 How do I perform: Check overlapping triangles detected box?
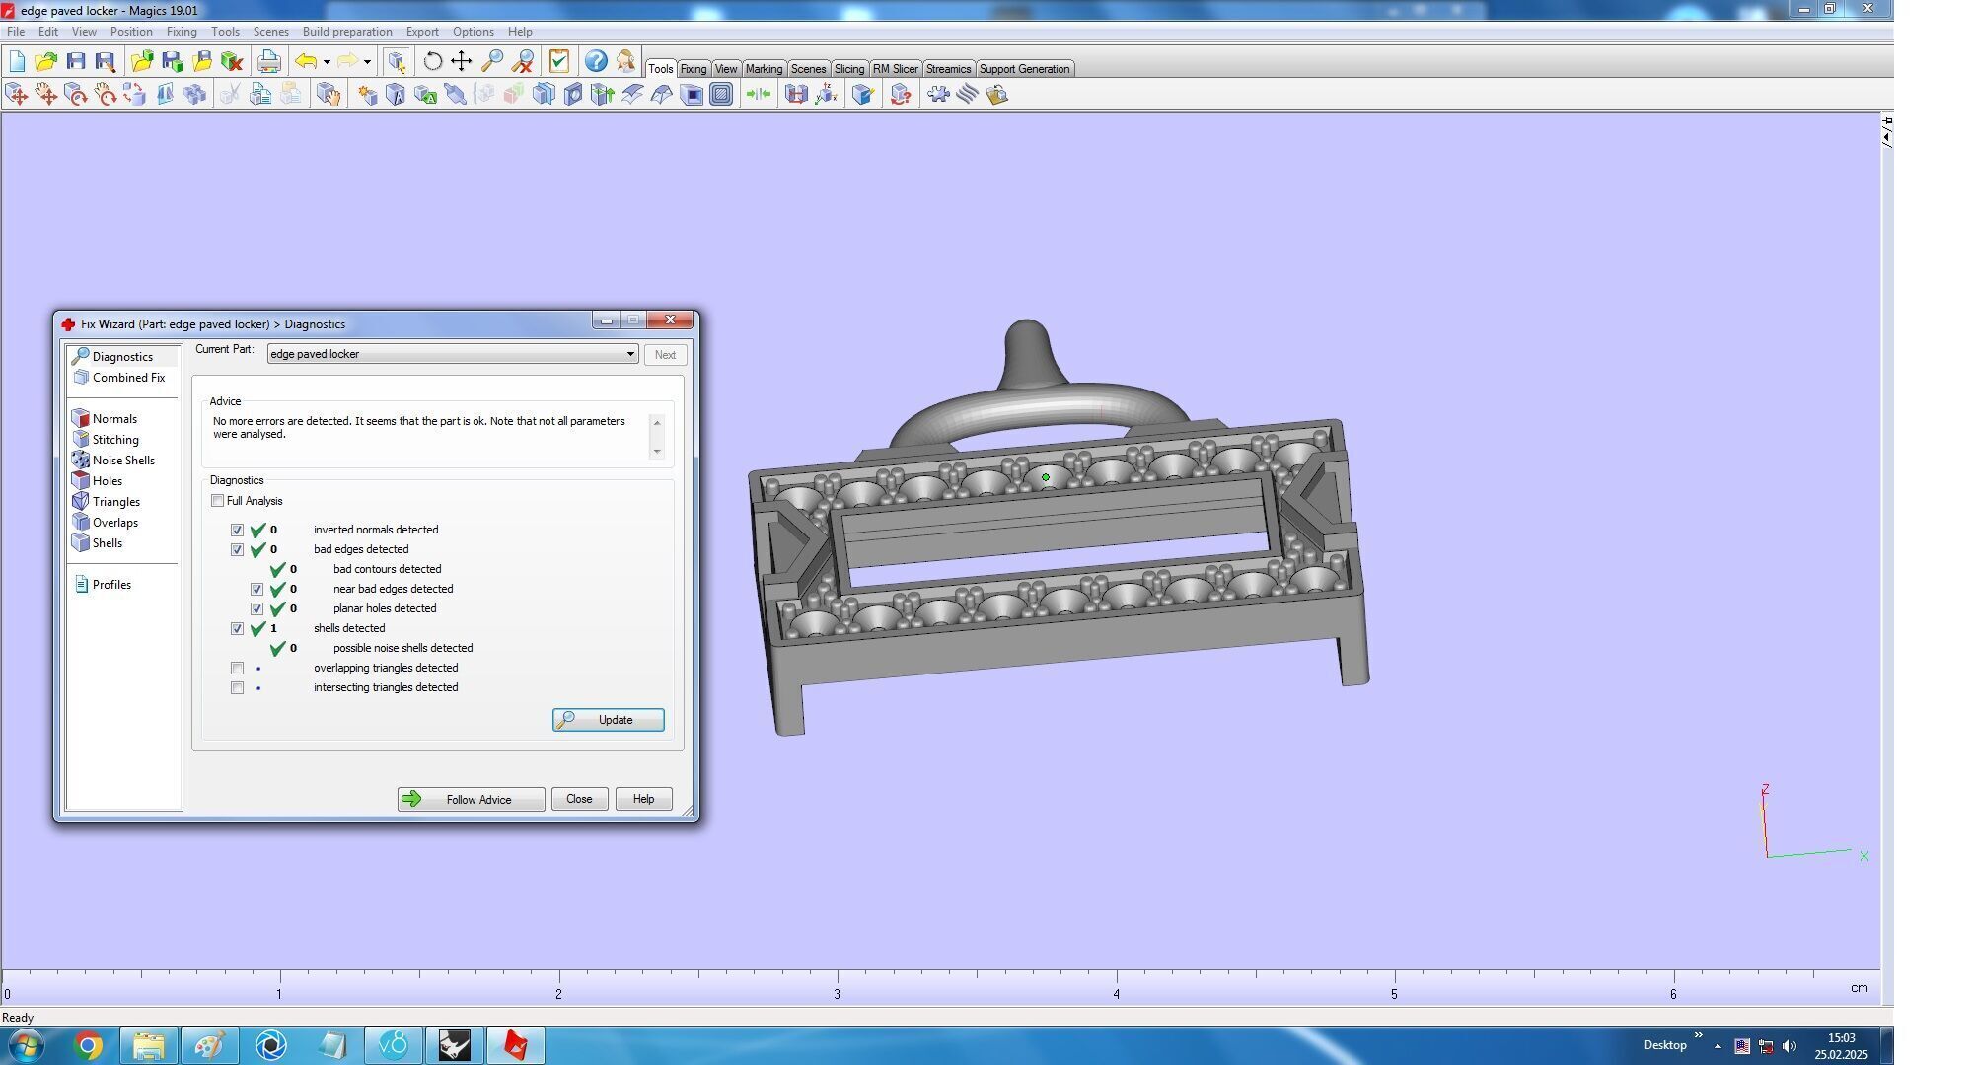237,669
